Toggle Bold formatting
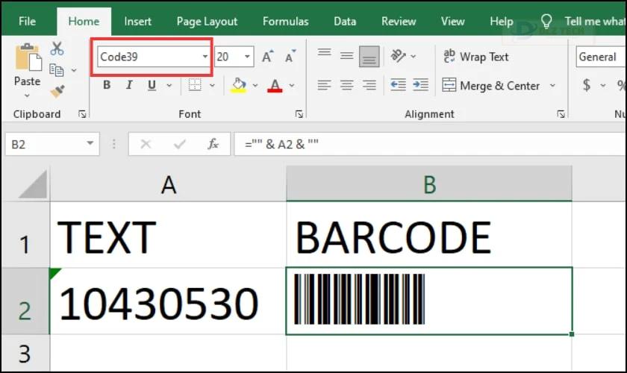This screenshot has width=627, height=373. pos(106,85)
